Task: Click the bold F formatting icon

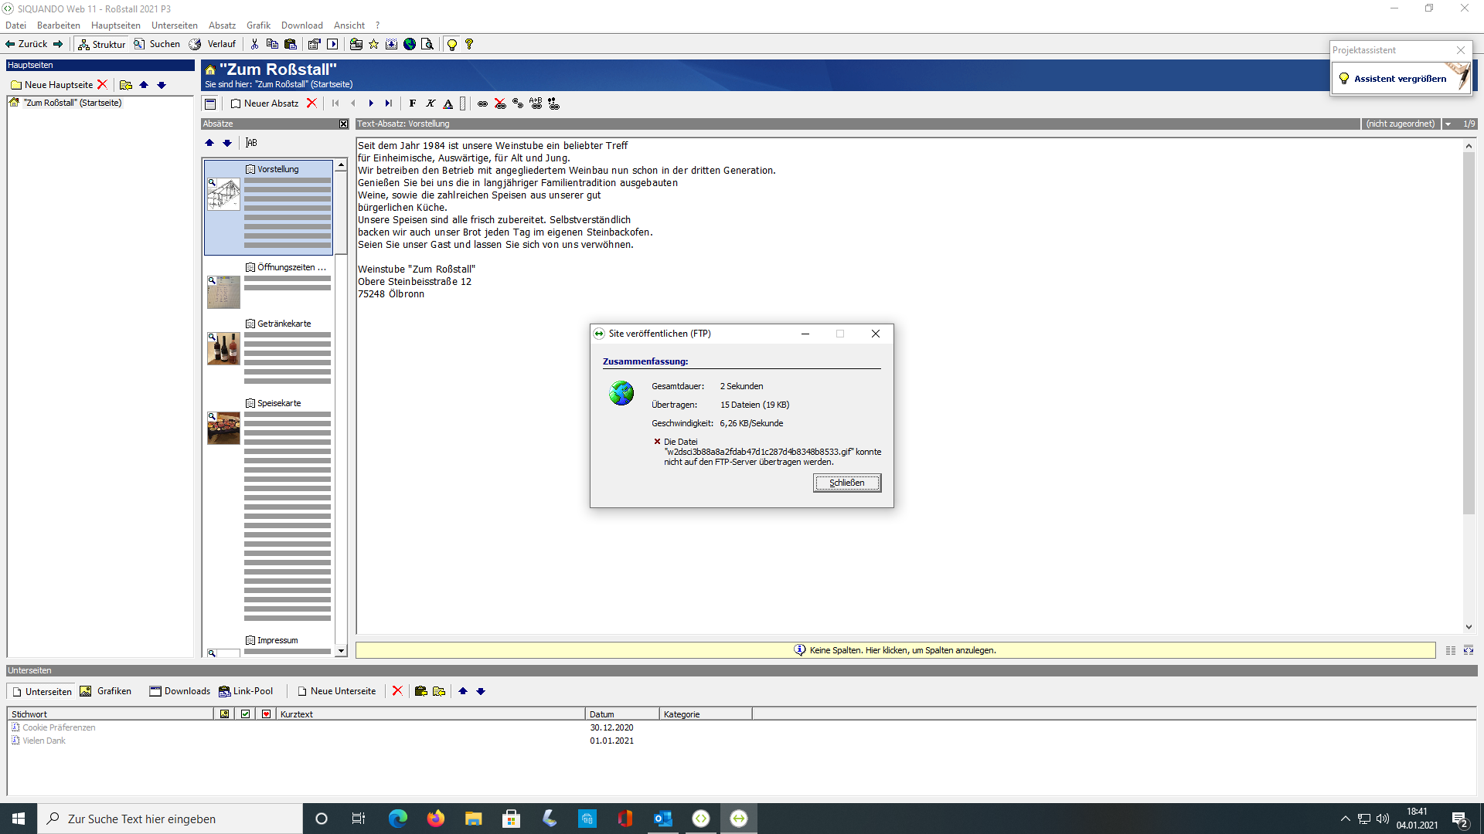Action: [413, 103]
